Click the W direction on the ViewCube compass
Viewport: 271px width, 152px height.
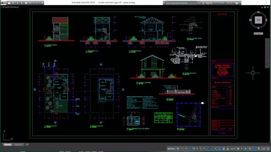(x=250, y=20)
